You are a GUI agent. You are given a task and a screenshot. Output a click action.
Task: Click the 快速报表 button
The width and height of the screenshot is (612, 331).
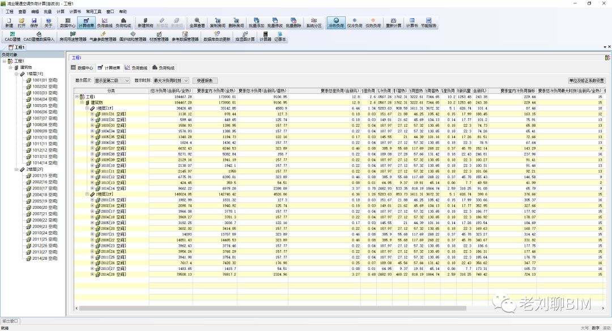point(205,81)
